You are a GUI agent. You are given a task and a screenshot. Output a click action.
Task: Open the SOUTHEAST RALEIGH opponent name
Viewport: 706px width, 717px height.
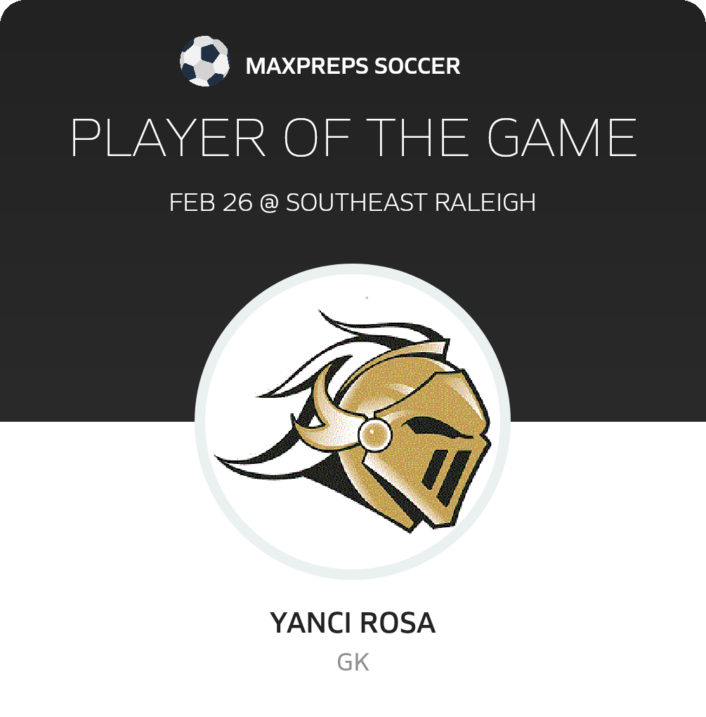pyautogui.click(x=411, y=202)
